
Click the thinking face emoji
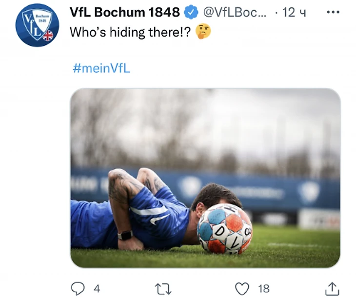(203, 32)
